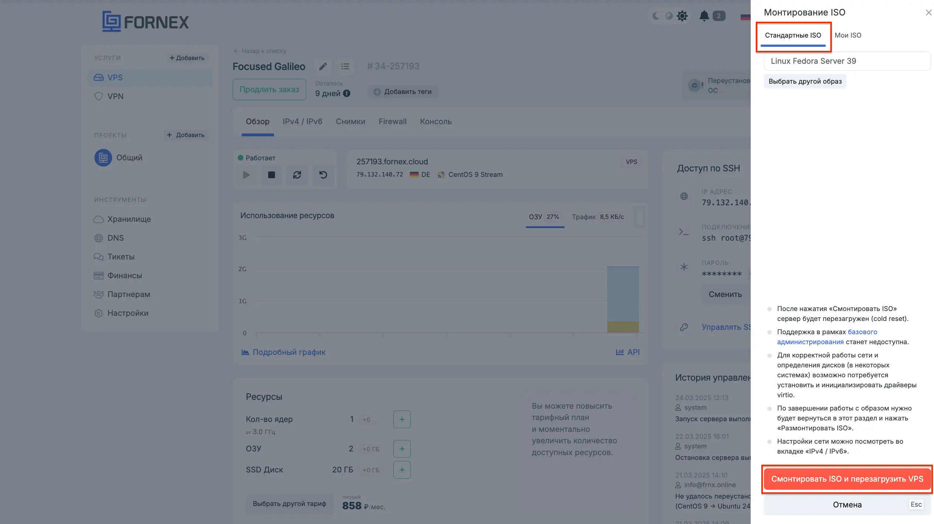Screen dimensions: 934x524
Task: Open Подробный график link
Action: (283, 352)
